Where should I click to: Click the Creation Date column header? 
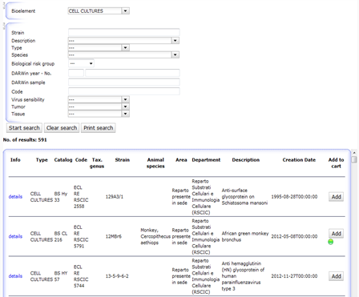pos(299,160)
